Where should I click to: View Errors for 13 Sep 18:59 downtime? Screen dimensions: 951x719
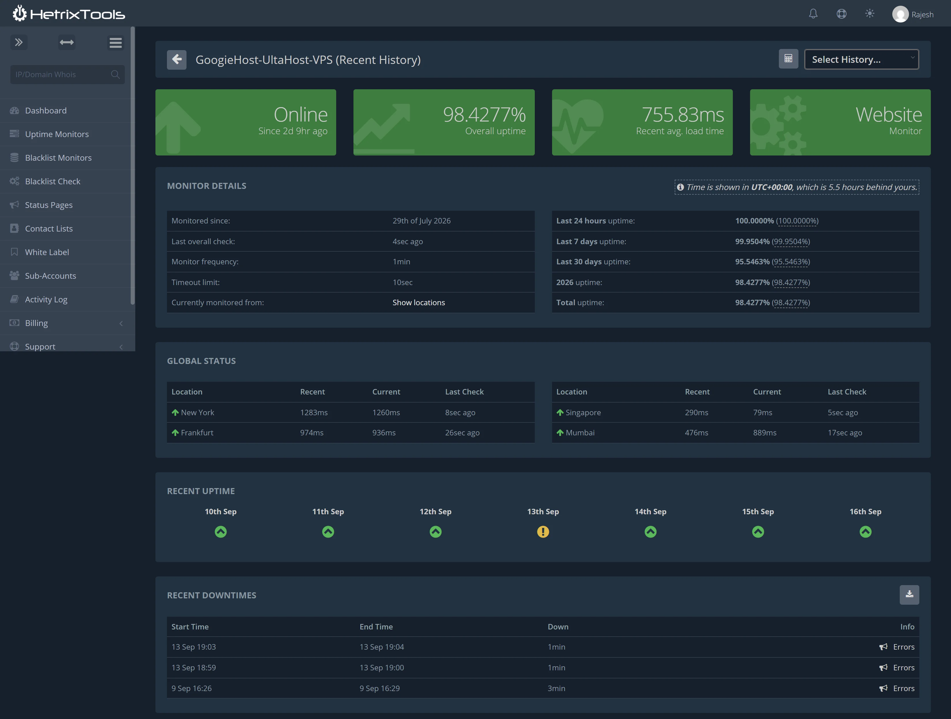897,668
